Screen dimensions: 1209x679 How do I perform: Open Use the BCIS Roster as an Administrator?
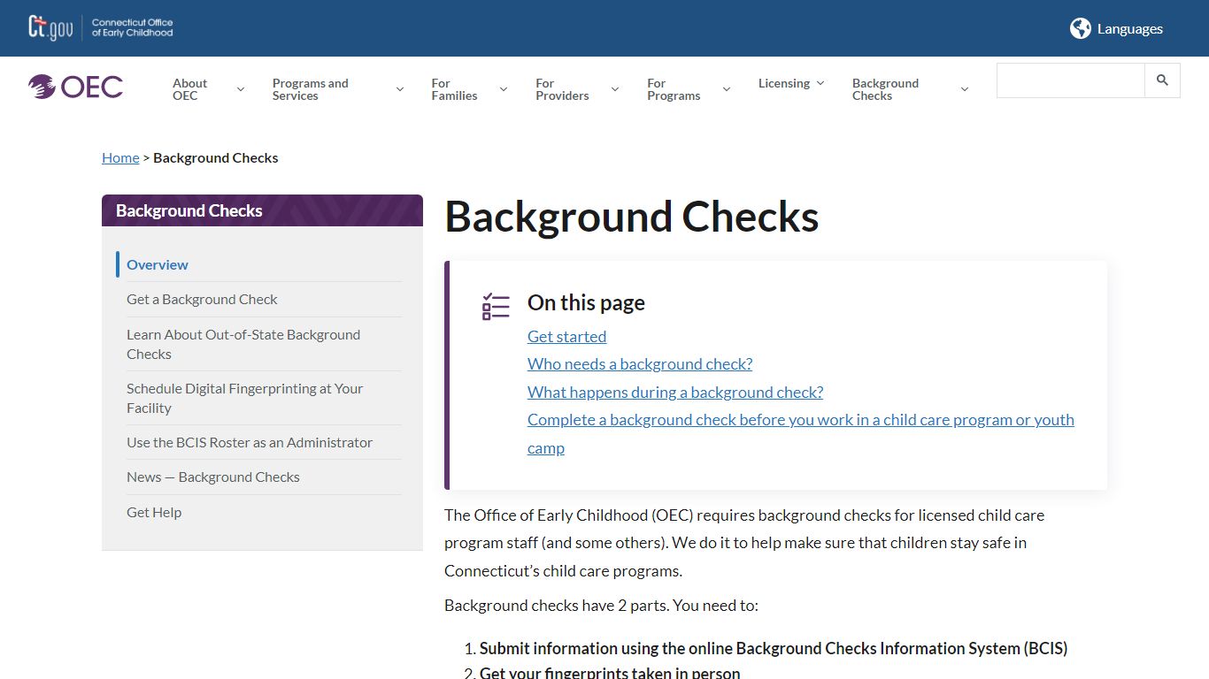pyautogui.click(x=250, y=442)
